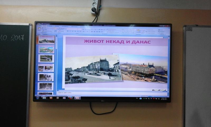This screenshot has width=211, height=127.
Task: Switch to the Slide Show ribbon tab
Action: (74, 26)
